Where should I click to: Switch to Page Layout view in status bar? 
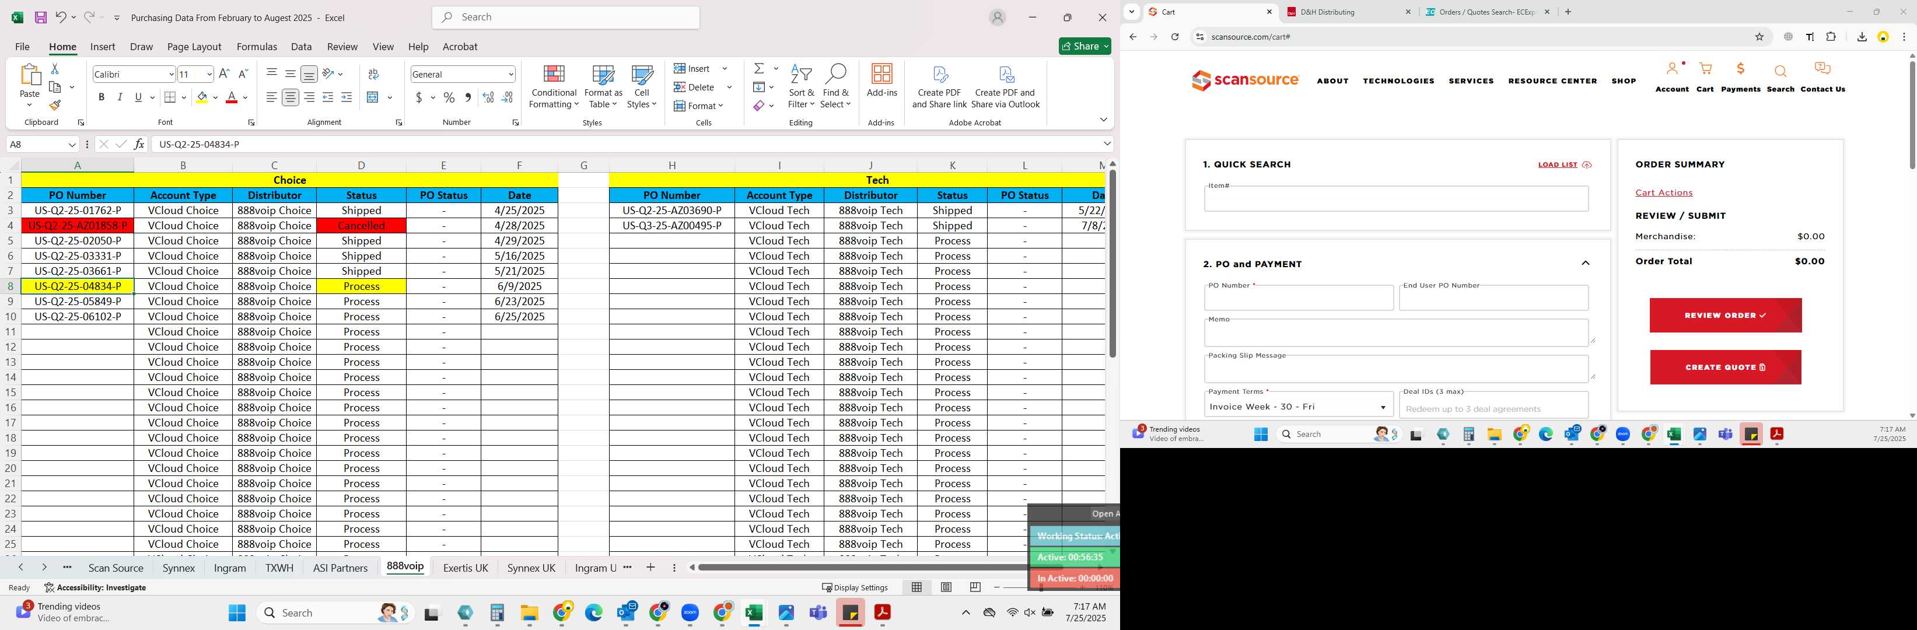946,587
